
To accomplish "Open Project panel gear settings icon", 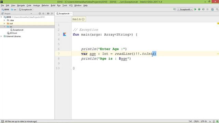I will (48, 14).
